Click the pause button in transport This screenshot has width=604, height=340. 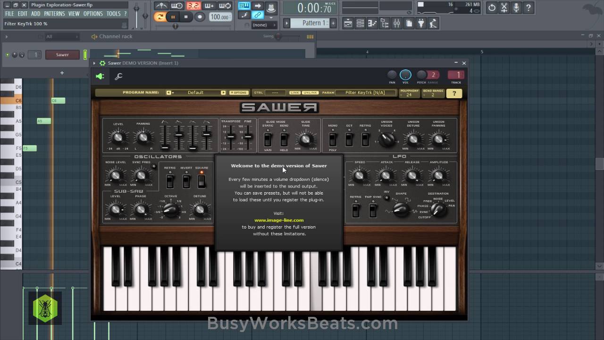click(173, 17)
